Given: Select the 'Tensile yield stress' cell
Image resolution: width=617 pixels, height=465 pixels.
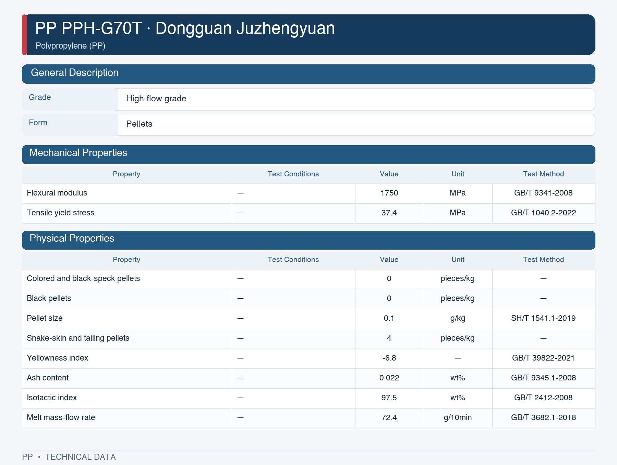Looking at the screenshot, I should tap(127, 213).
